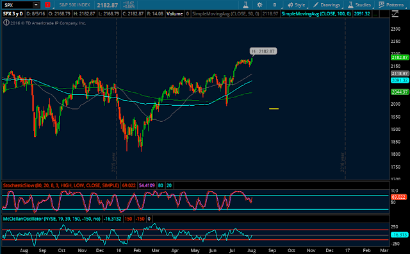Viewport: 410px width, 254px height.
Task: Open the Style menu
Action: (x=297, y=4)
